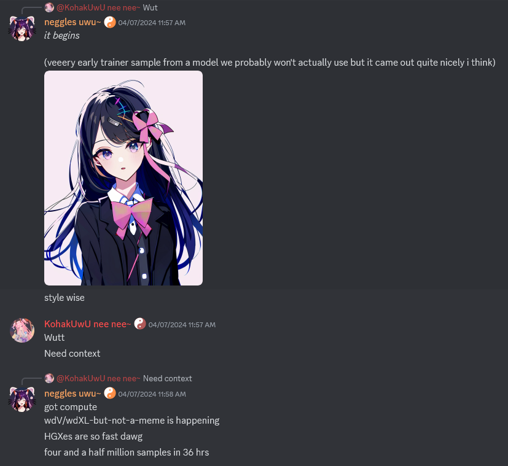Click neggles uwu~ avatar on first message
This screenshot has height=466, width=508.
[22, 28]
